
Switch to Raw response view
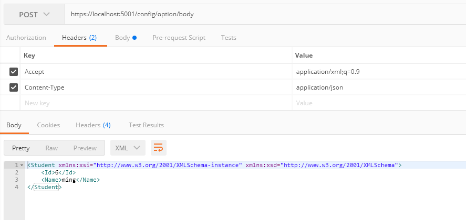51,148
